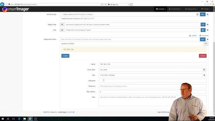Click the browser Back arrow button
This screenshot has width=215, height=121.
coord(2,4)
